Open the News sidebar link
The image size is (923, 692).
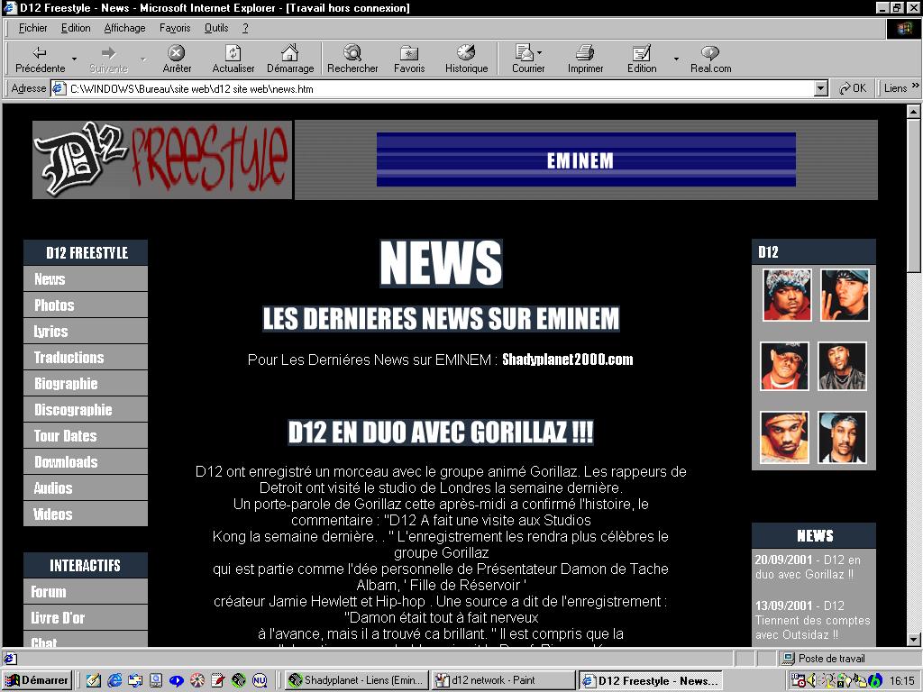click(x=86, y=279)
